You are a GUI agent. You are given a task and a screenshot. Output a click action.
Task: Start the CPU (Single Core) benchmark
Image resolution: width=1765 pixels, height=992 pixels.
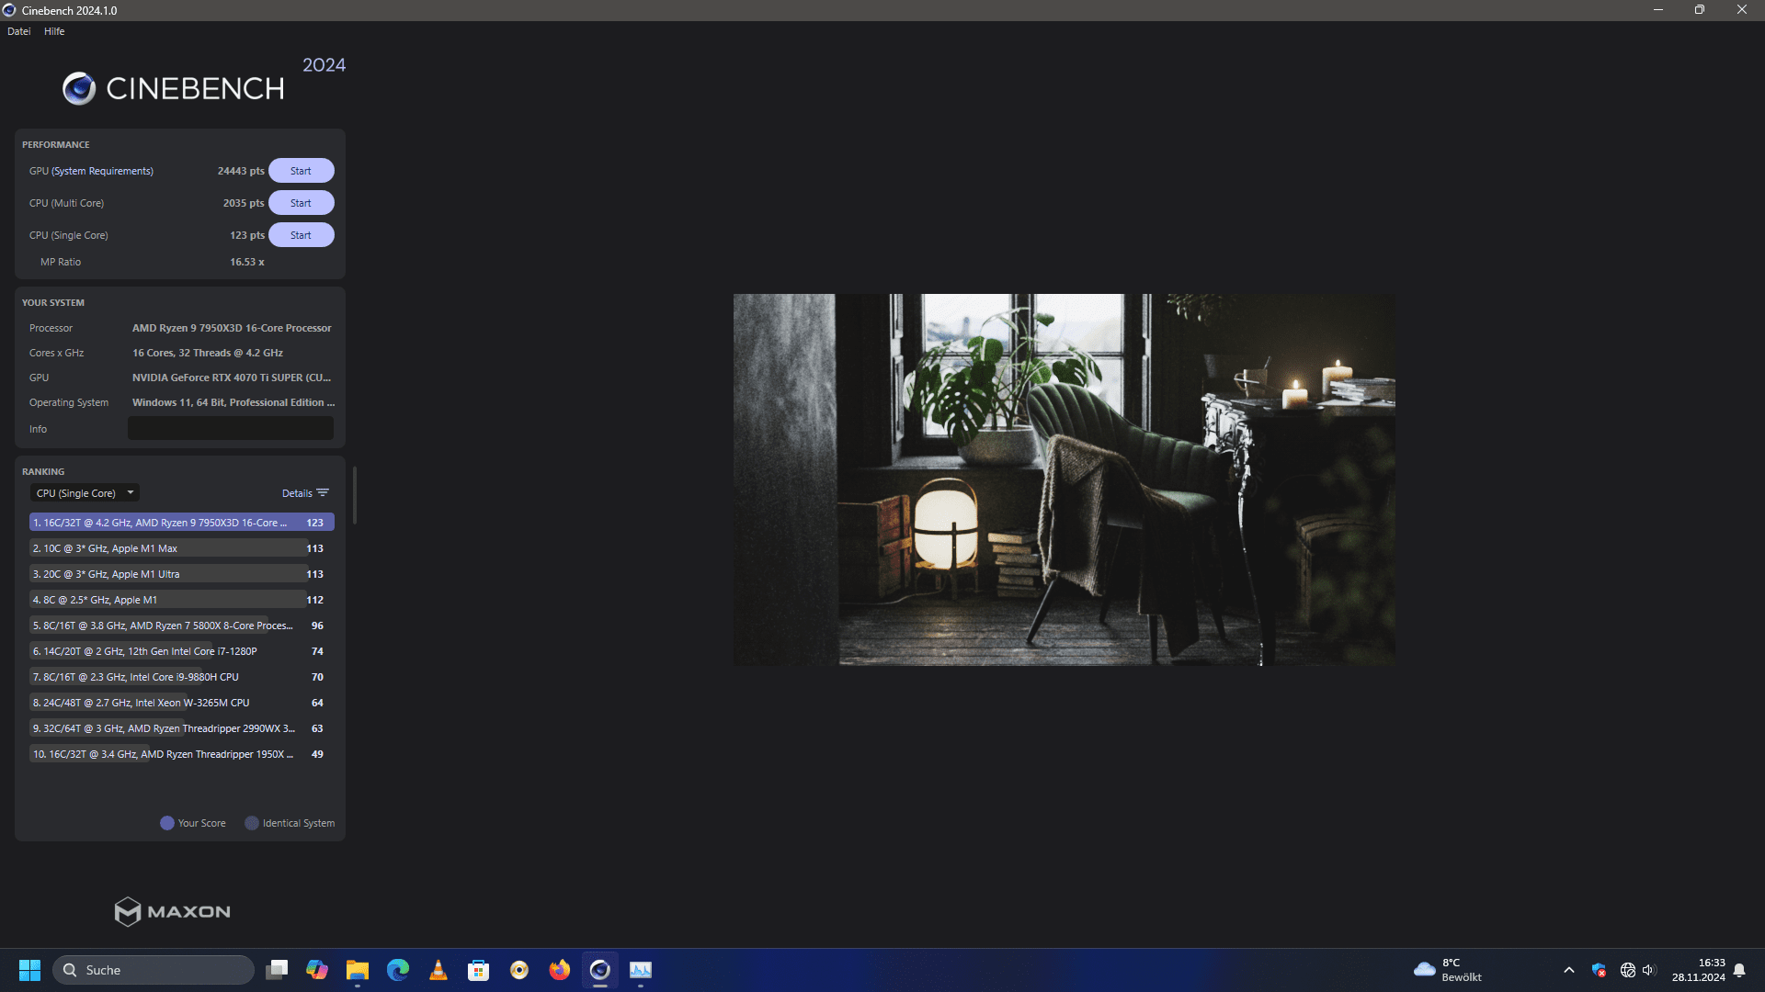point(301,235)
